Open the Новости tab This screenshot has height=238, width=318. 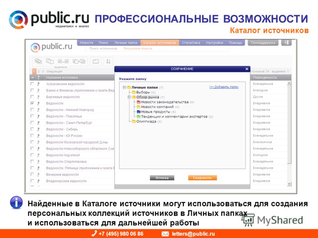pos(87,43)
